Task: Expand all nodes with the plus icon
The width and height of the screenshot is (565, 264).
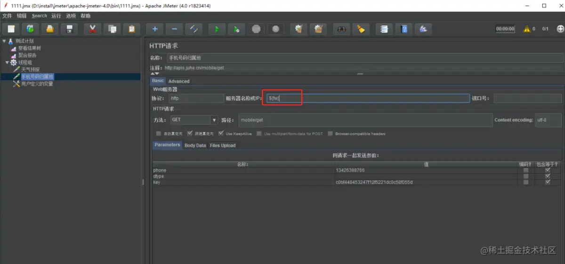Action: tap(155, 29)
